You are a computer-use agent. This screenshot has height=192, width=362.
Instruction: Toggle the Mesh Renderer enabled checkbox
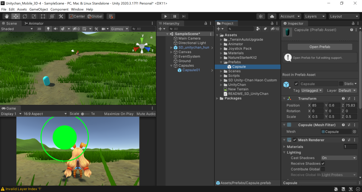point(295,140)
